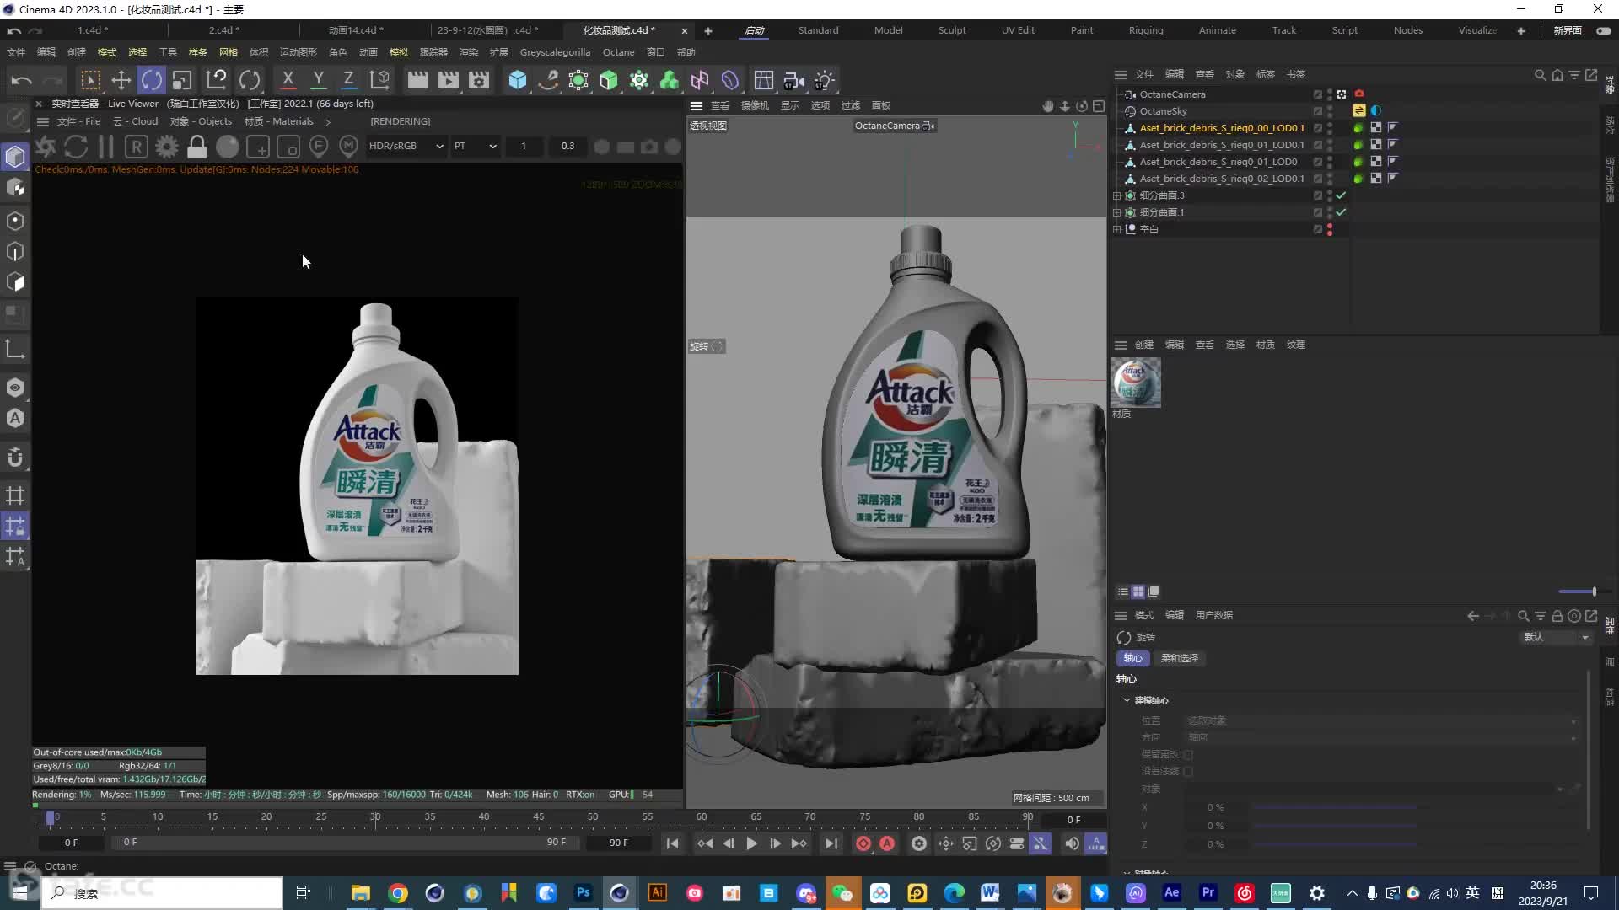Toggle the Z axis lock

(348, 81)
